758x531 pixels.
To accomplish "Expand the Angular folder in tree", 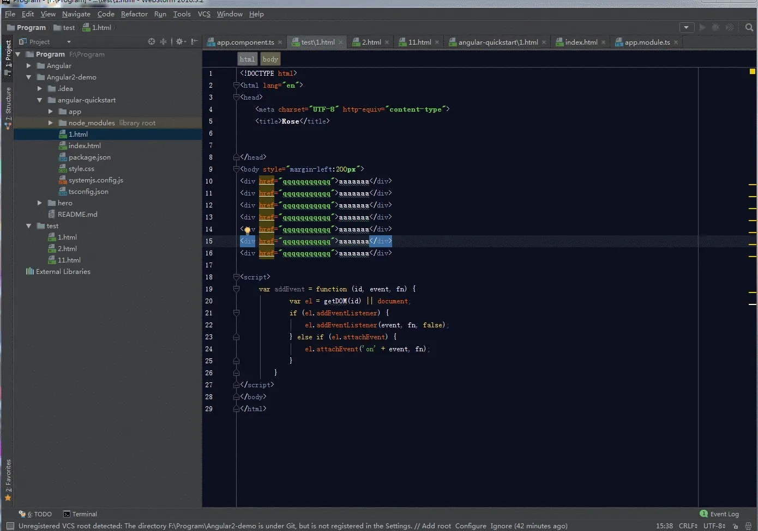I will click(x=29, y=66).
